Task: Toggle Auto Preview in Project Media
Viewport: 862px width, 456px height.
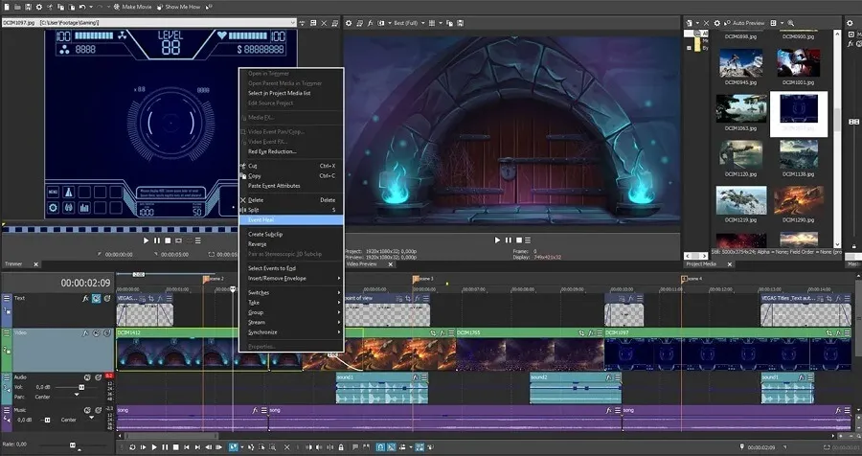Action: pos(744,23)
